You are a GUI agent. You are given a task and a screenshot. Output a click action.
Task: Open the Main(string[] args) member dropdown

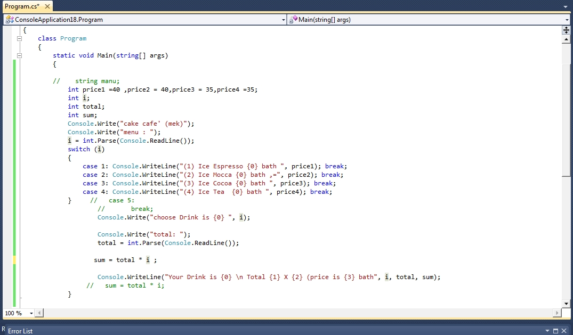tap(567, 20)
